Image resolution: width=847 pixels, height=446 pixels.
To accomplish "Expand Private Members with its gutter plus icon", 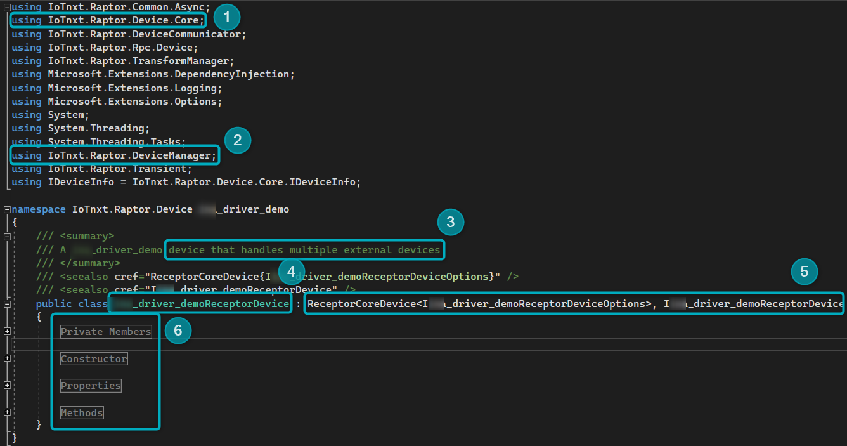I will [x=7, y=331].
